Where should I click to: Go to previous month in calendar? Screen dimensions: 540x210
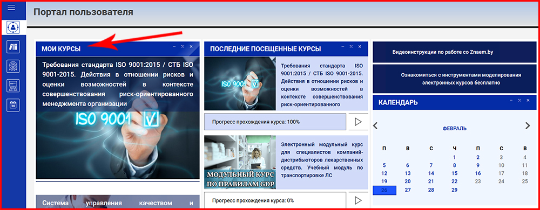[376, 126]
